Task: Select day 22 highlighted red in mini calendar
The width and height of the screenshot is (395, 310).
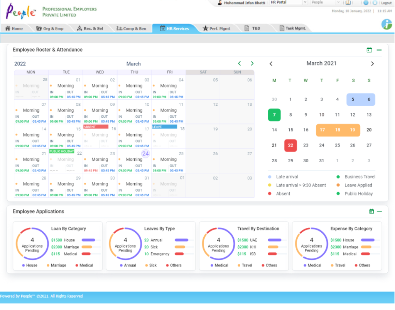Action: 290,145
